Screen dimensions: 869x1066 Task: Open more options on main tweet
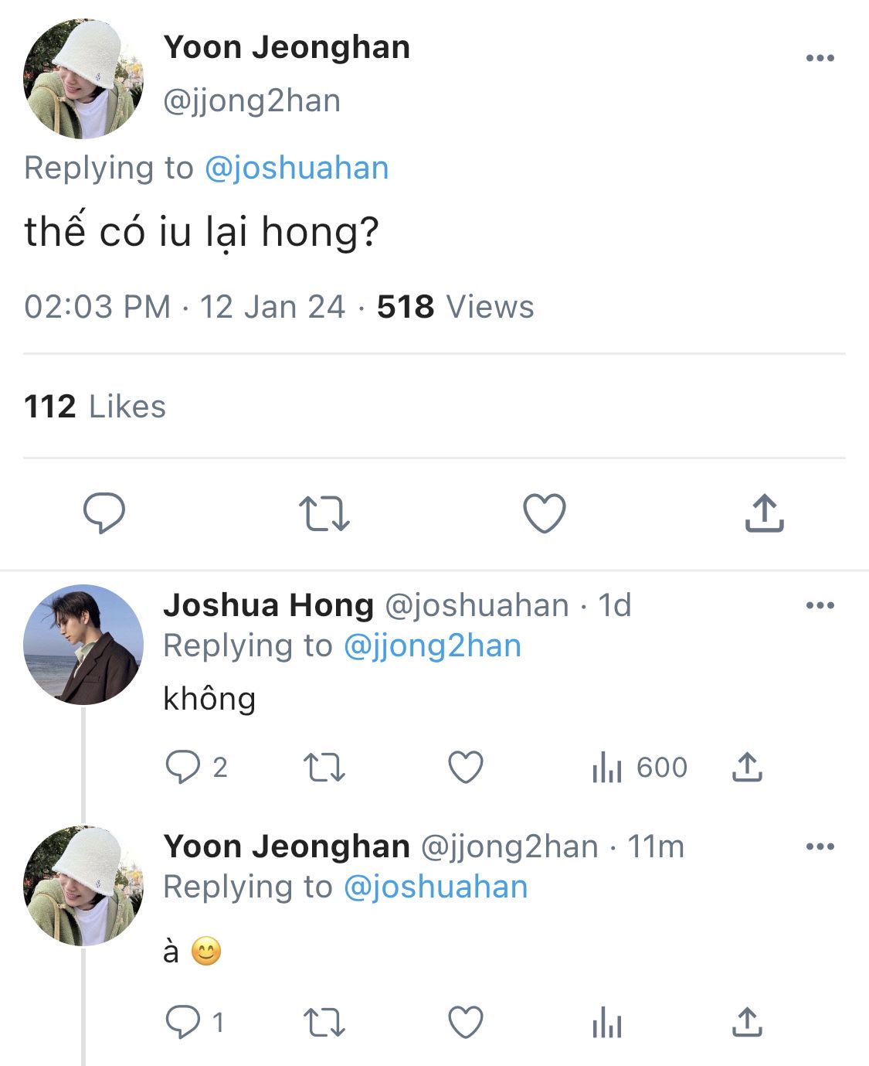820,58
